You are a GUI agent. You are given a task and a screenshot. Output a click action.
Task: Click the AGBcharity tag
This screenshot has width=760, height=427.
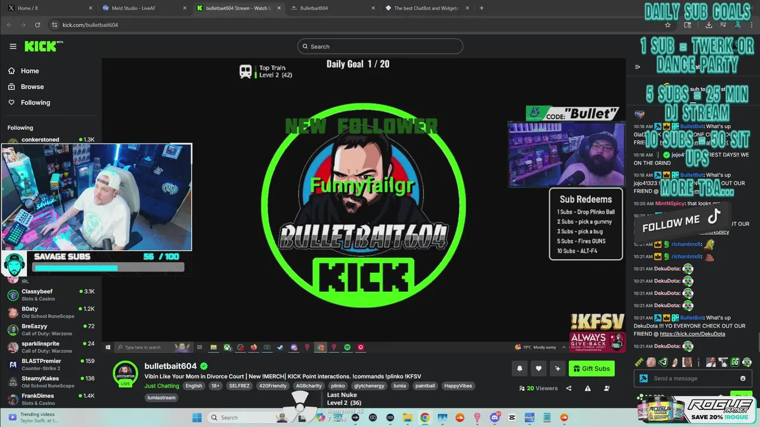click(309, 386)
